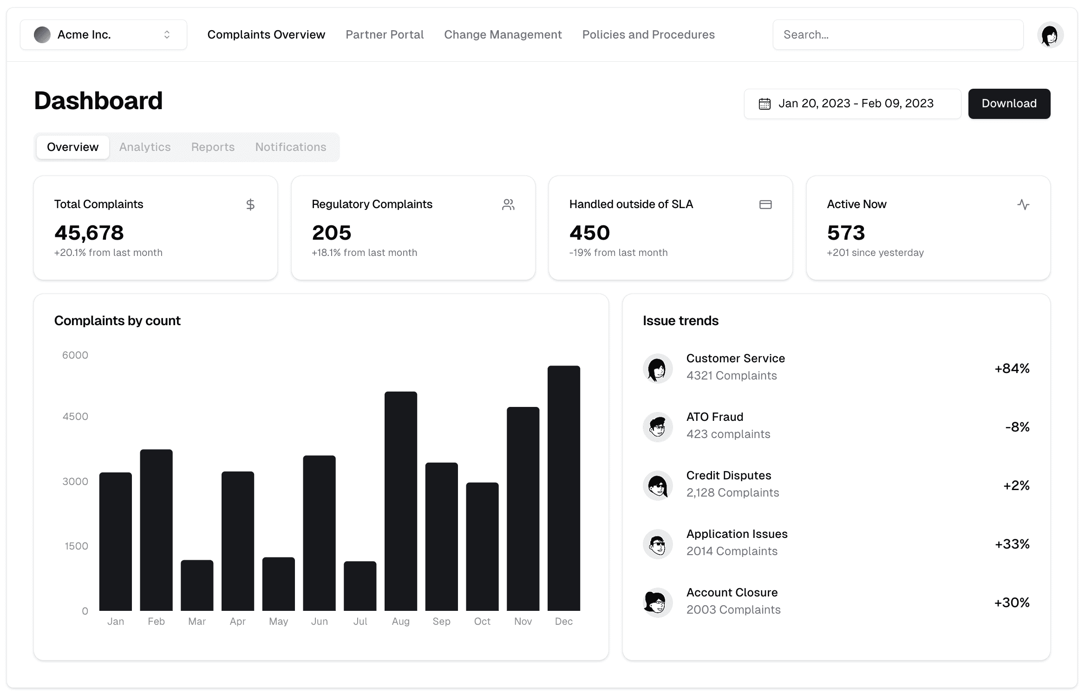
Task: Open the Notifications tab
Action: (291, 147)
